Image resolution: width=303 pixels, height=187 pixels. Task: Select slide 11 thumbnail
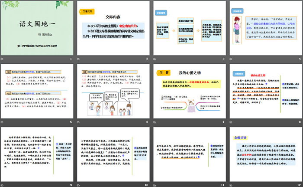(190, 154)
